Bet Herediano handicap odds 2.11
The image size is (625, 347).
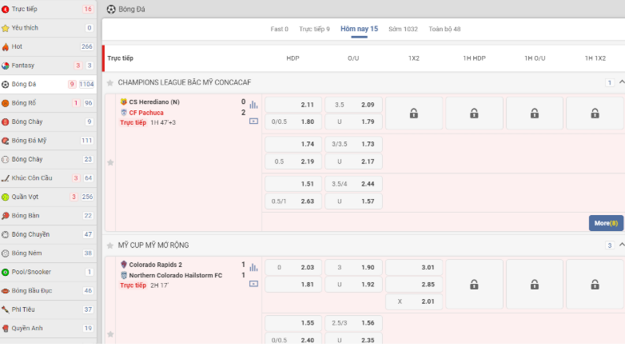click(x=293, y=105)
